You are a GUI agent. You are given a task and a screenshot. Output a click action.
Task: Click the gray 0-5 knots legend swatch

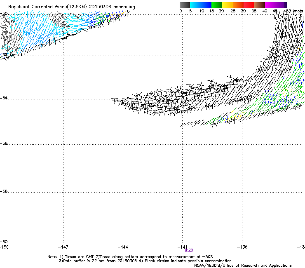coord(185,5)
